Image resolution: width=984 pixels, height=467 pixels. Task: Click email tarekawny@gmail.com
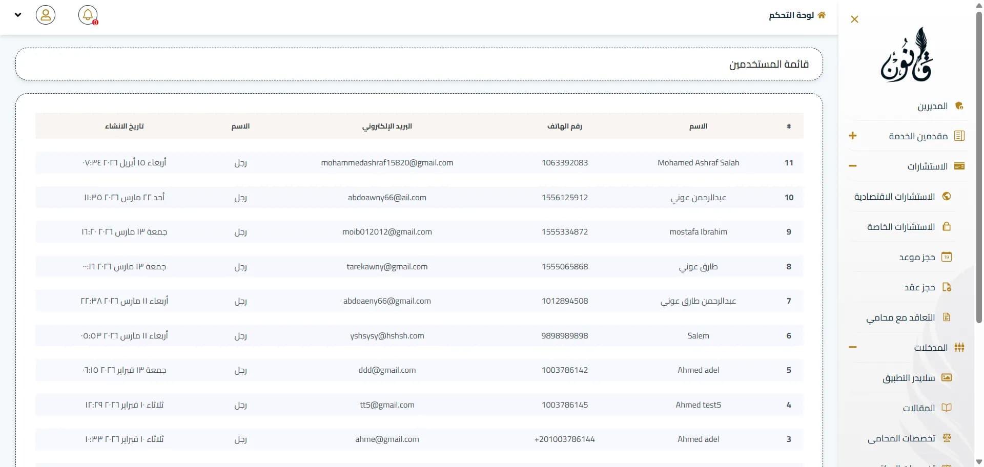[387, 266]
